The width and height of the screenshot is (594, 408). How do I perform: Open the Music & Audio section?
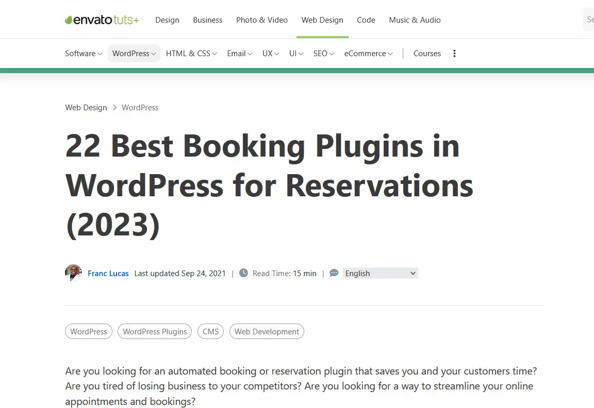point(415,20)
